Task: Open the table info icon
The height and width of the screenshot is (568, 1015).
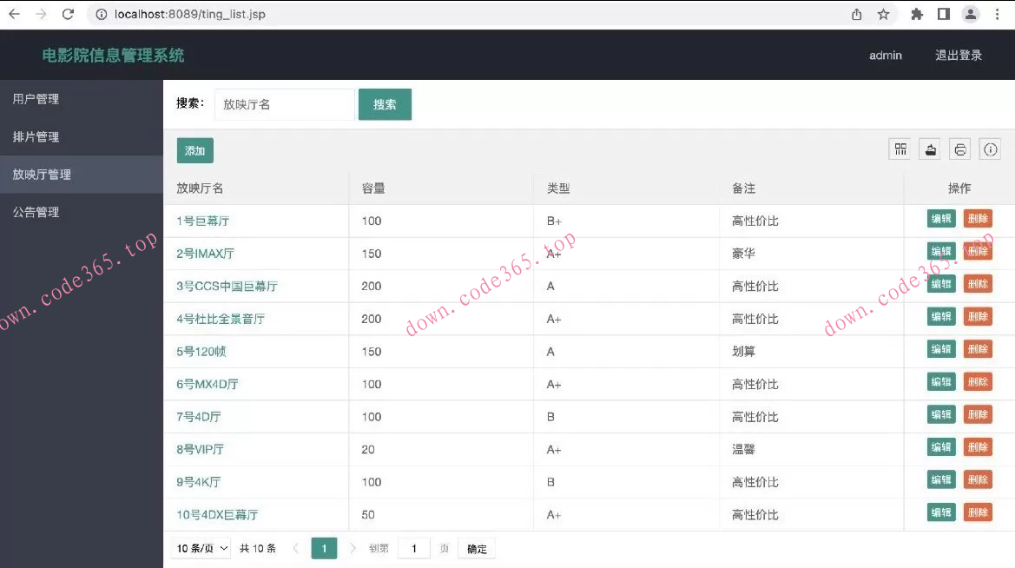Action: coord(991,149)
